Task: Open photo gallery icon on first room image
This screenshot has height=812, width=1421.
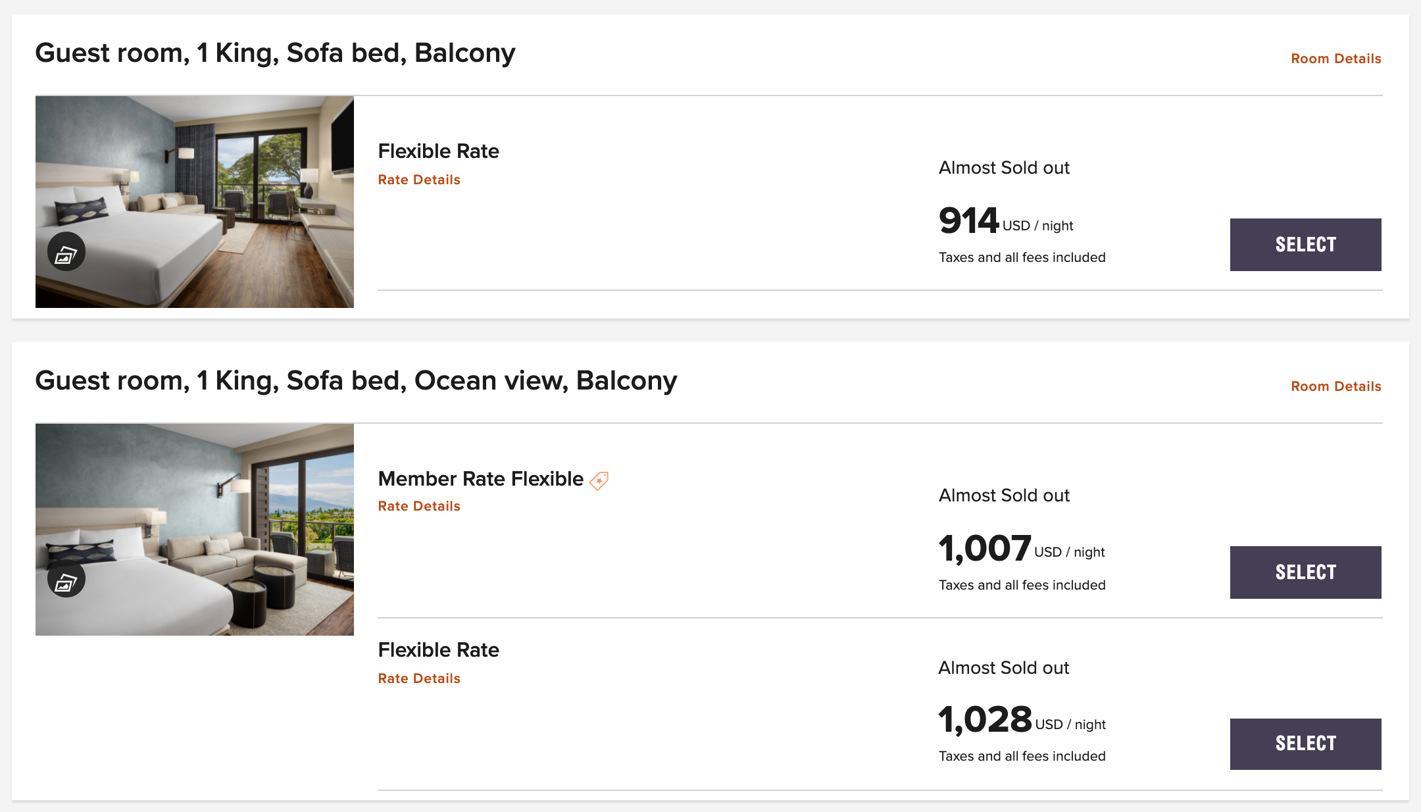Action: coord(66,252)
